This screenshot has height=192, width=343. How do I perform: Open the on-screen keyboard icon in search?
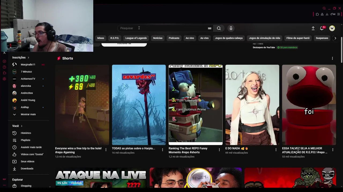click(210, 28)
